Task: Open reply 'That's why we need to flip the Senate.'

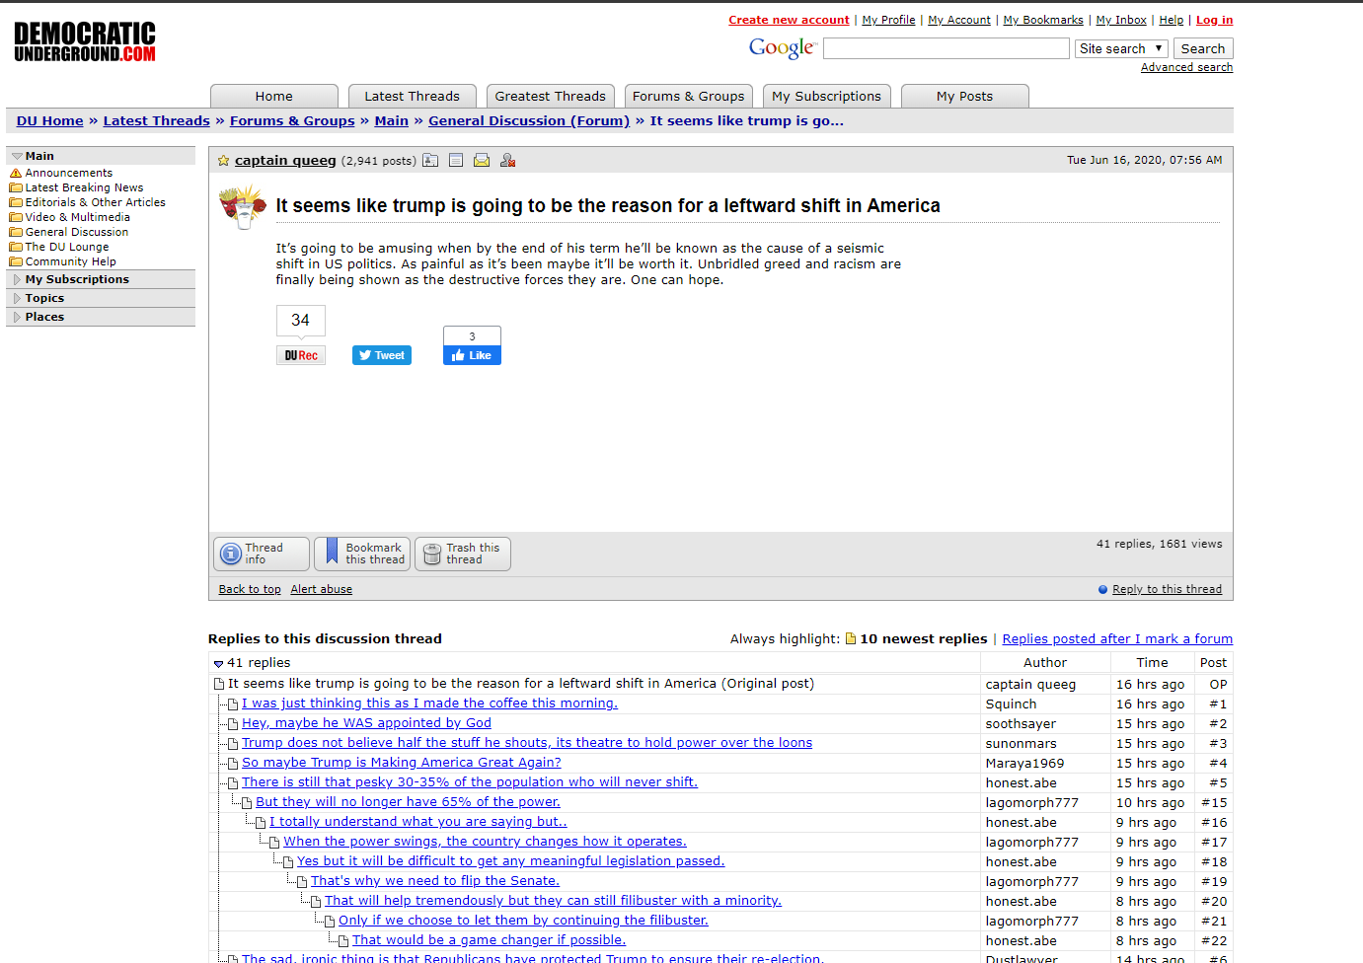Action: (435, 881)
